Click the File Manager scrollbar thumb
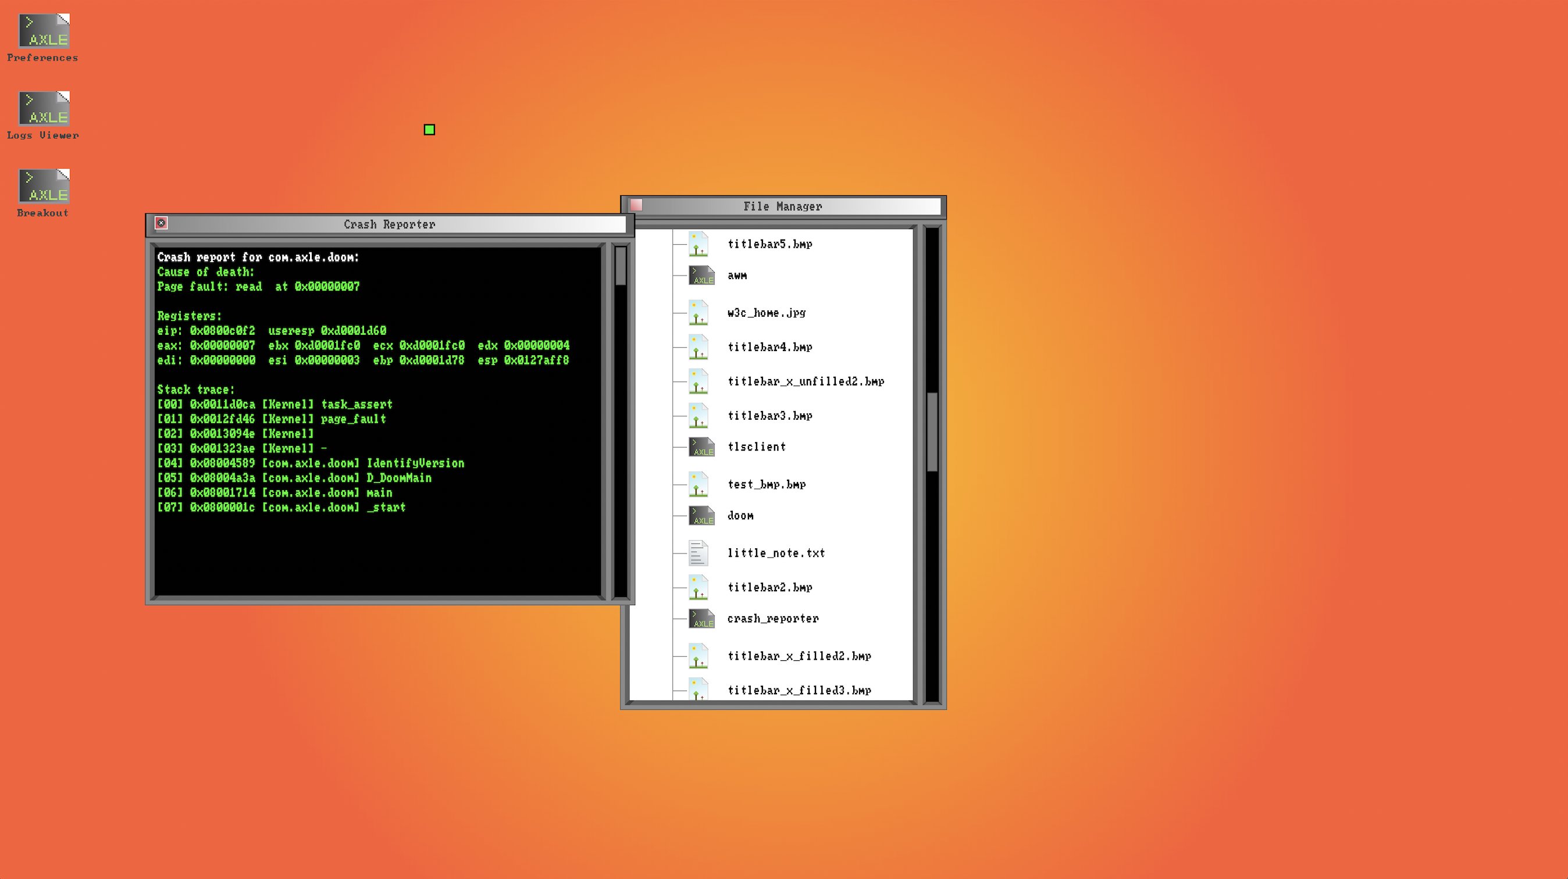 pyautogui.click(x=932, y=432)
